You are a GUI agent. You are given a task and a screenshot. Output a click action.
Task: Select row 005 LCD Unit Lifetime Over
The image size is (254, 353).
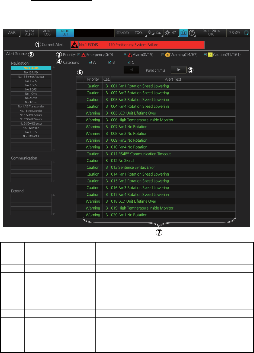156,113
